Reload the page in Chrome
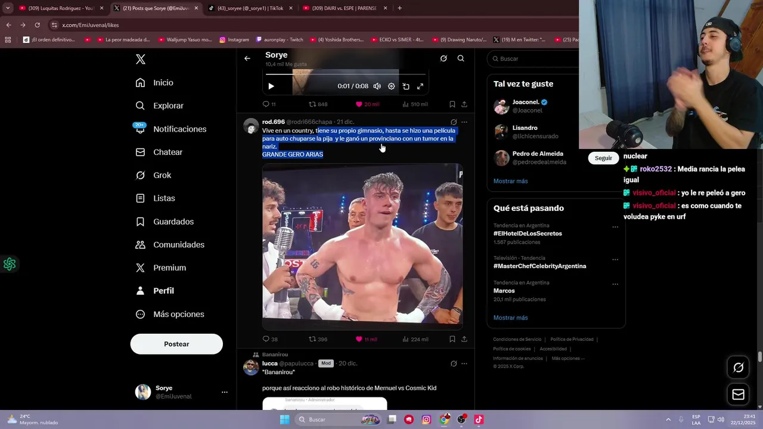This screenshot has height=429, width=763. point(37,25)
